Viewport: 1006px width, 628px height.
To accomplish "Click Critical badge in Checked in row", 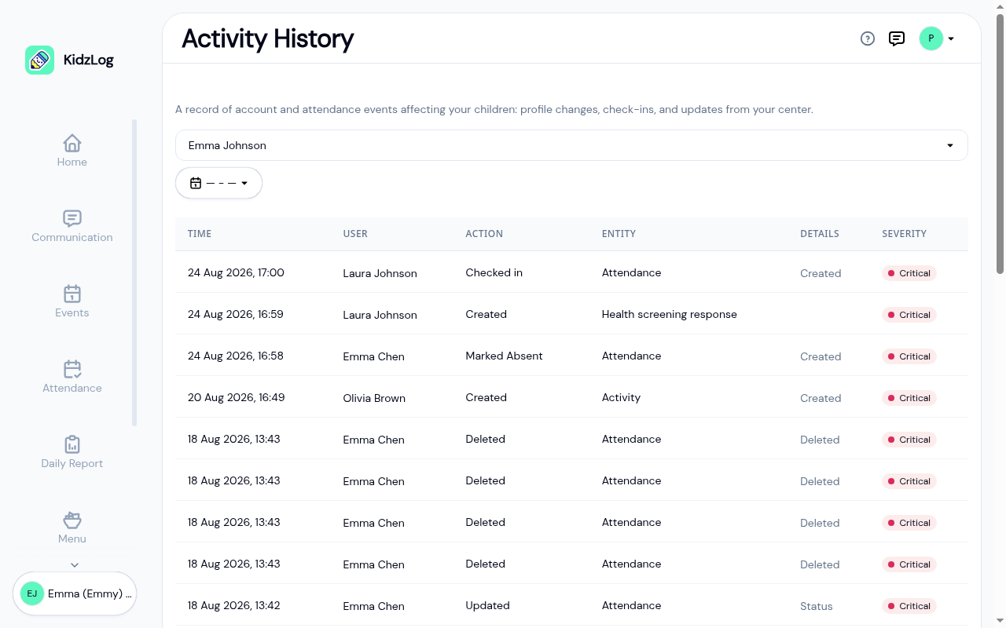I will pyautogui.click(x=909, y=273).
